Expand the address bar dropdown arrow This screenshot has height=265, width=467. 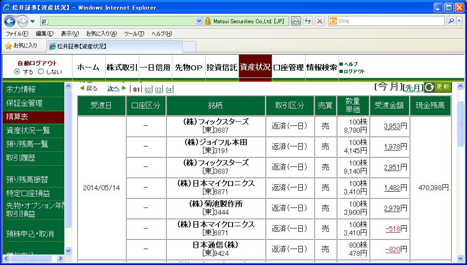tap(199, 21)
